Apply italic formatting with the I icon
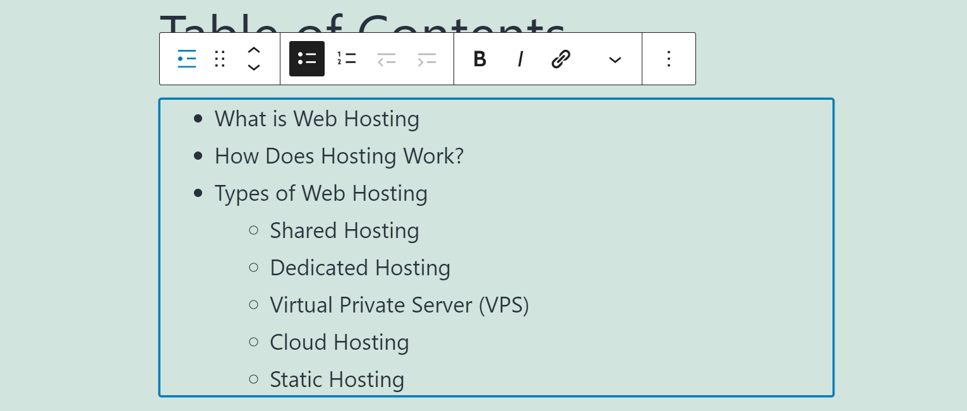This screenshot has height=411, width=967. click(520, 59)
